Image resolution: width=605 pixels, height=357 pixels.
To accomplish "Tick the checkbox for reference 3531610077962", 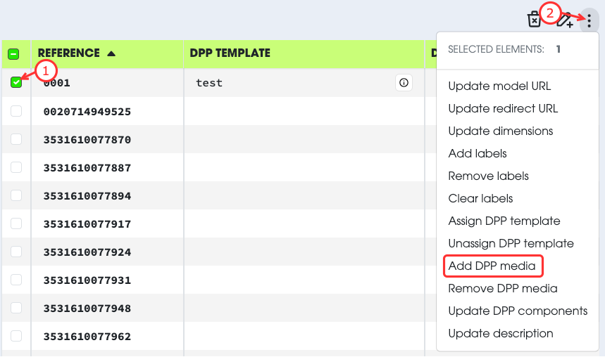I will [x=16, y=336].
